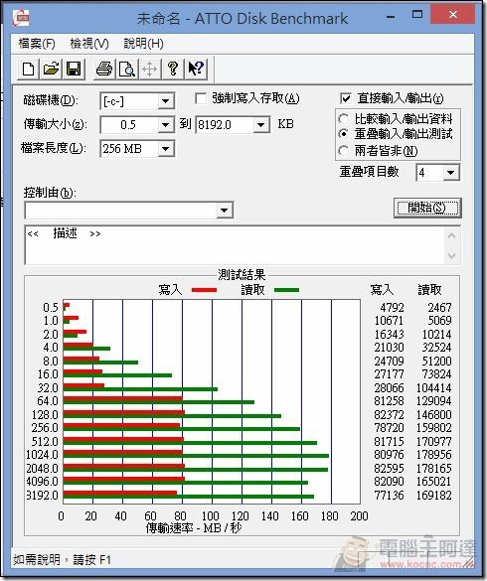Click the red 寫入 legend swatch
Screen dimensions: 487x581
point(204,290)
